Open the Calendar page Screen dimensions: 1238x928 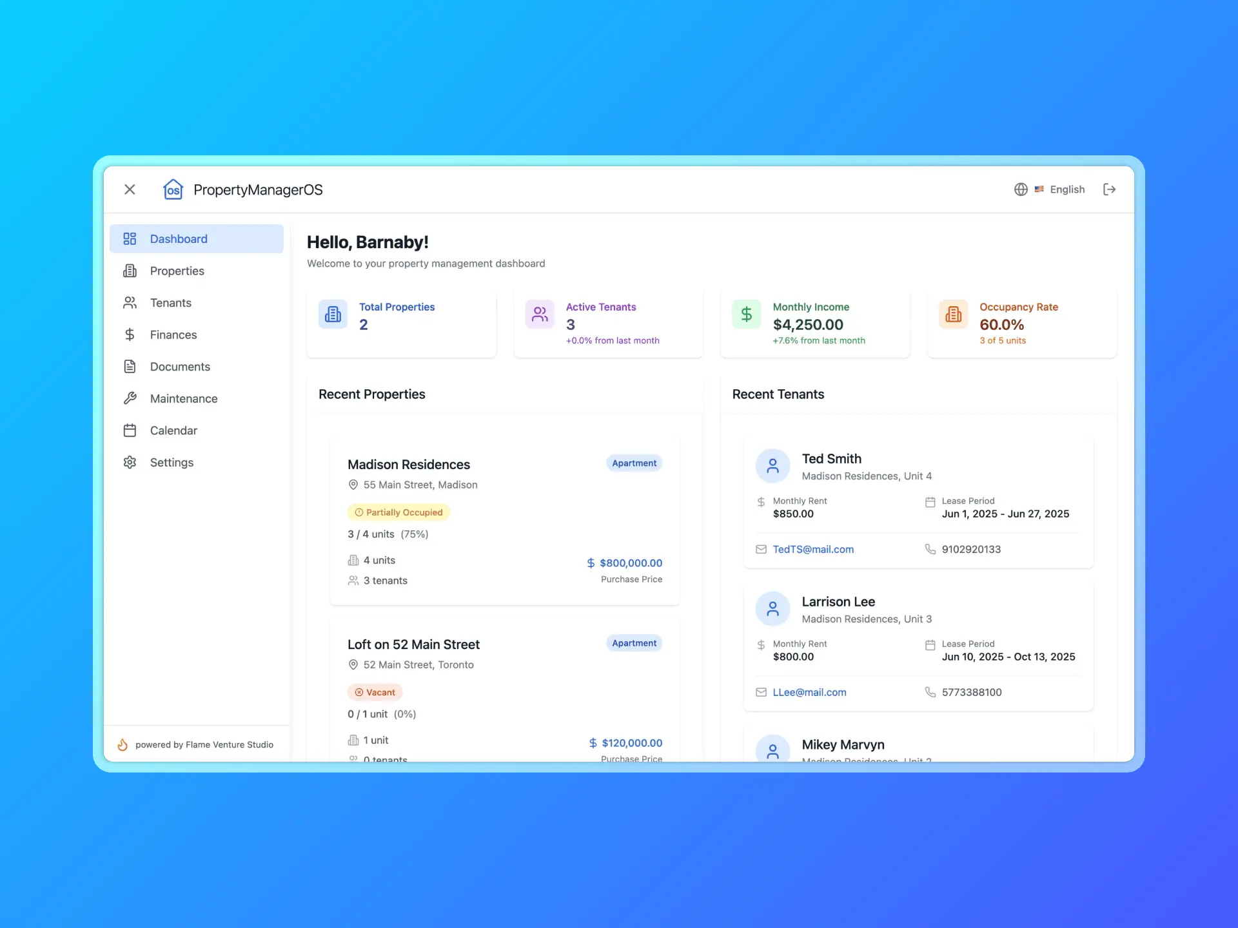[197, 430]
